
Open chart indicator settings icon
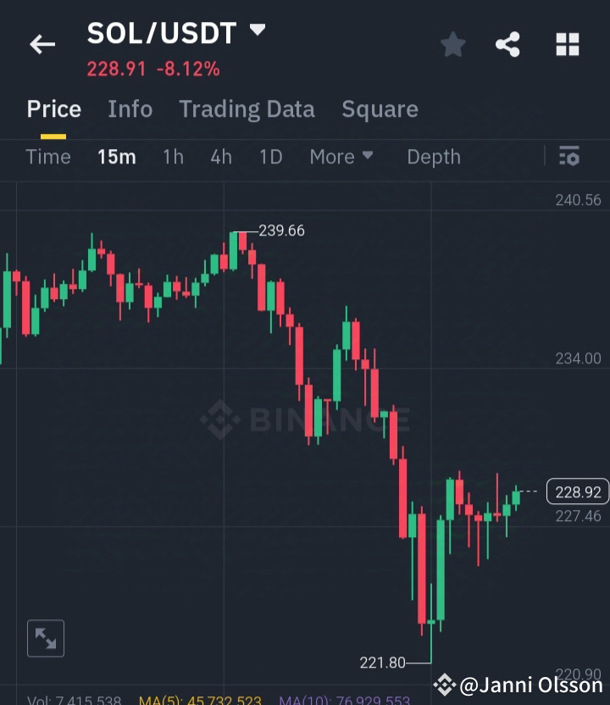(569, 157)
